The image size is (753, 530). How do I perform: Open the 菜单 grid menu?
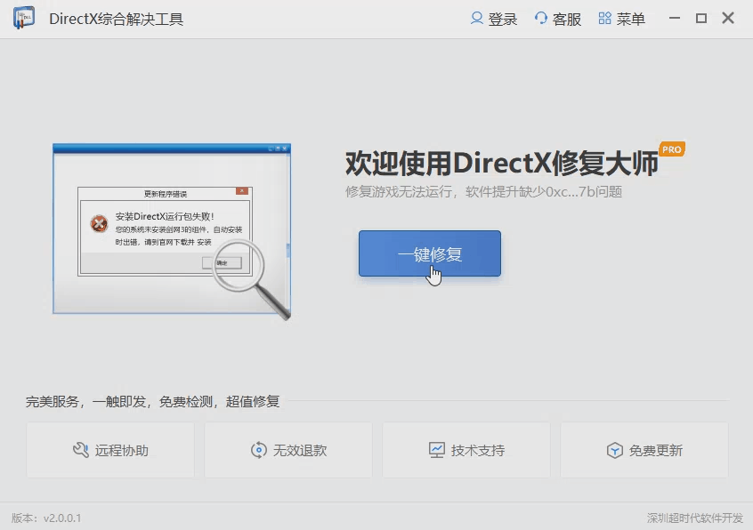coord(605,19)
